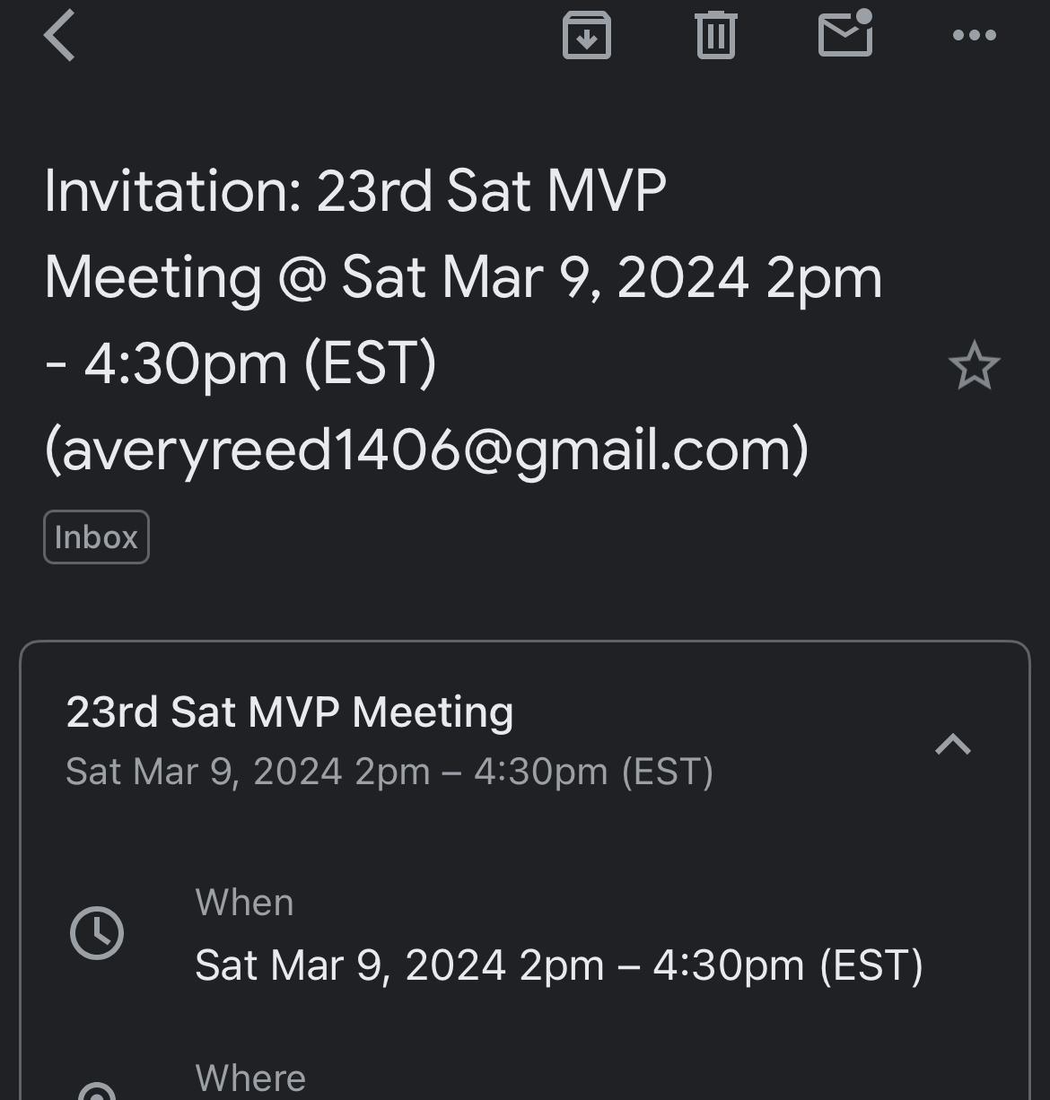The width and height of the screenshot is (1050, 1100).
Task: Open the three-dot more options menu
Action: point(974,36)
